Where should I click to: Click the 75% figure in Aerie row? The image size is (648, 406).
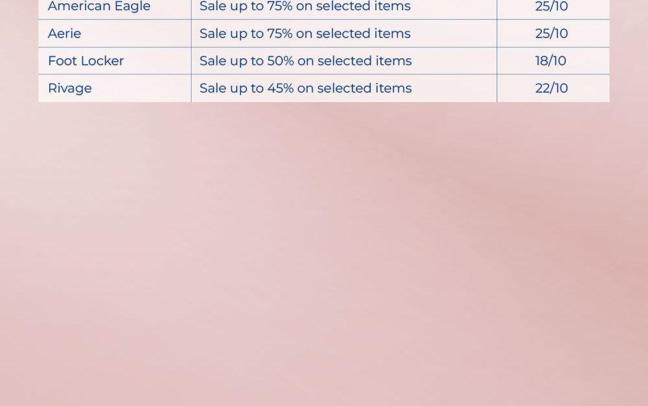point(279,34)
